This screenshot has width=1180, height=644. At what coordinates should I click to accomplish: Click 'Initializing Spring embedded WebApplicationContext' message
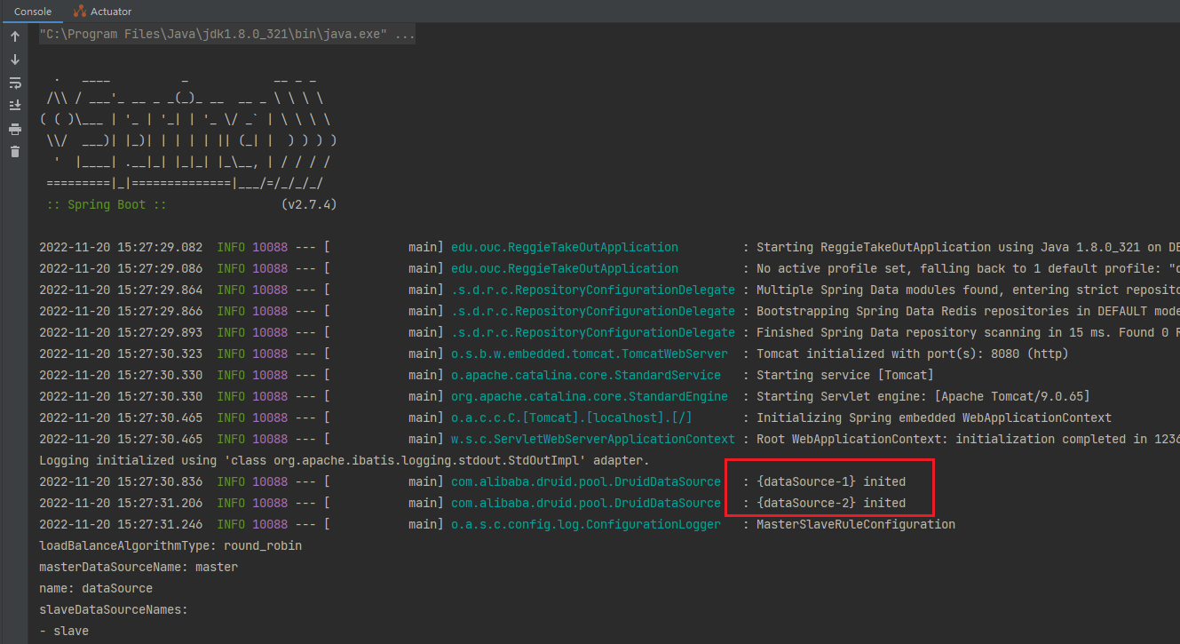pyautogui.click(x=934, y=417)
